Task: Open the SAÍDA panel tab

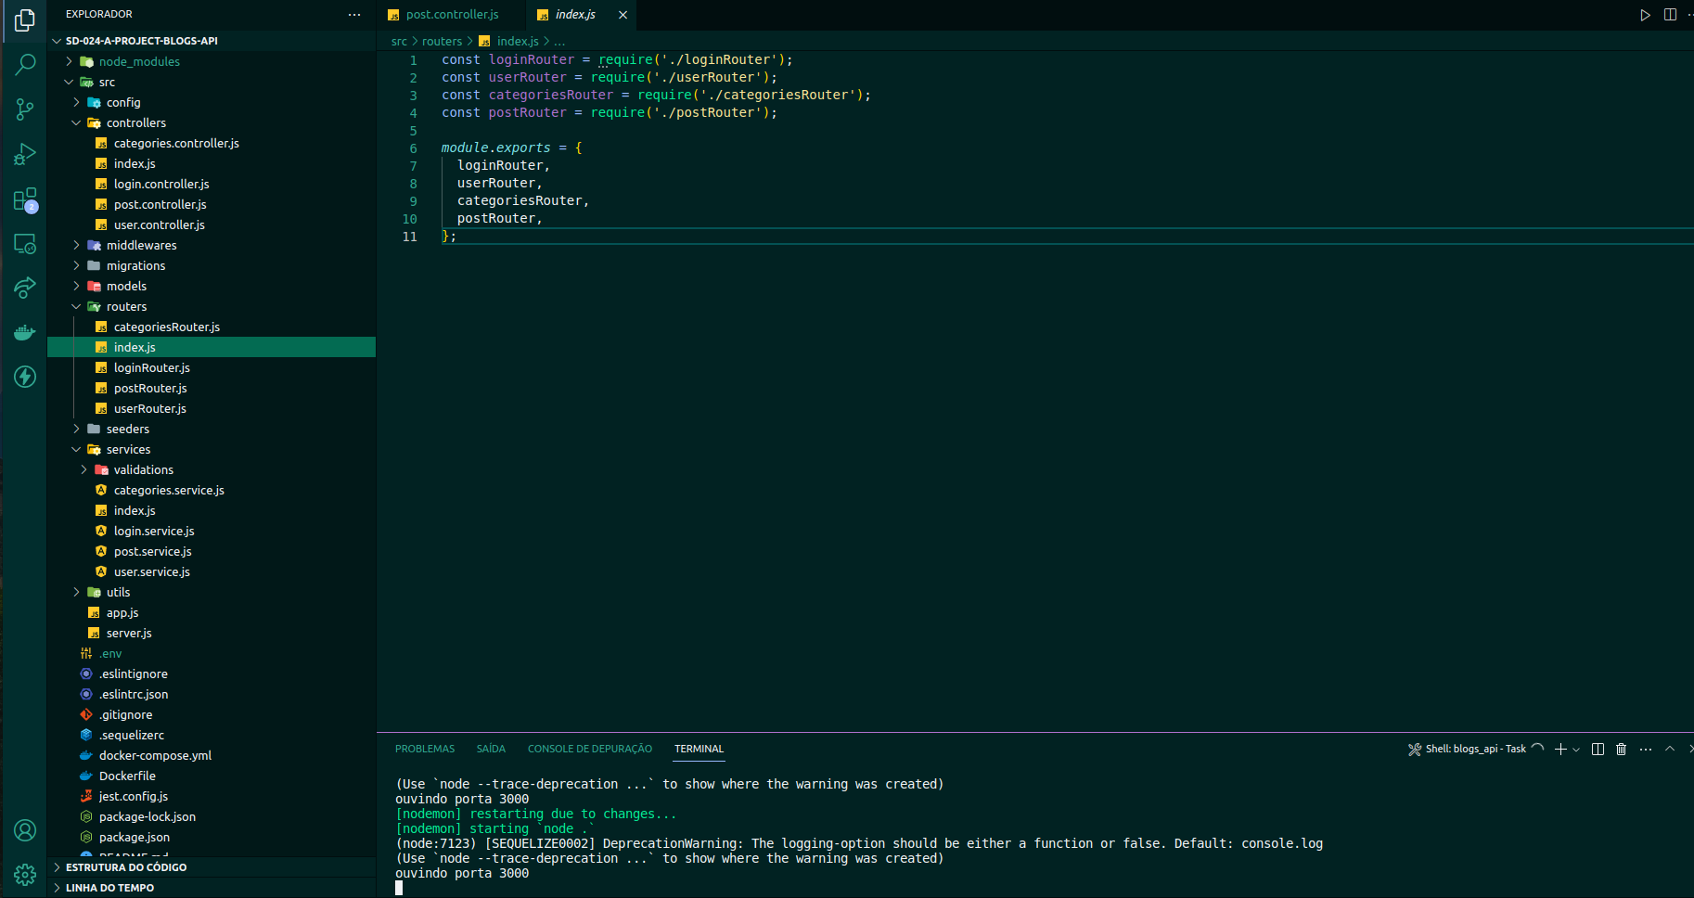Action: tap(491, 749)
